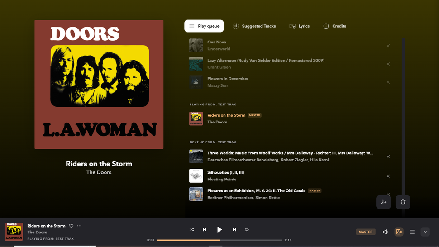
Task: Open Mazzy Star artist link
Action: click(x=218, y=85)
